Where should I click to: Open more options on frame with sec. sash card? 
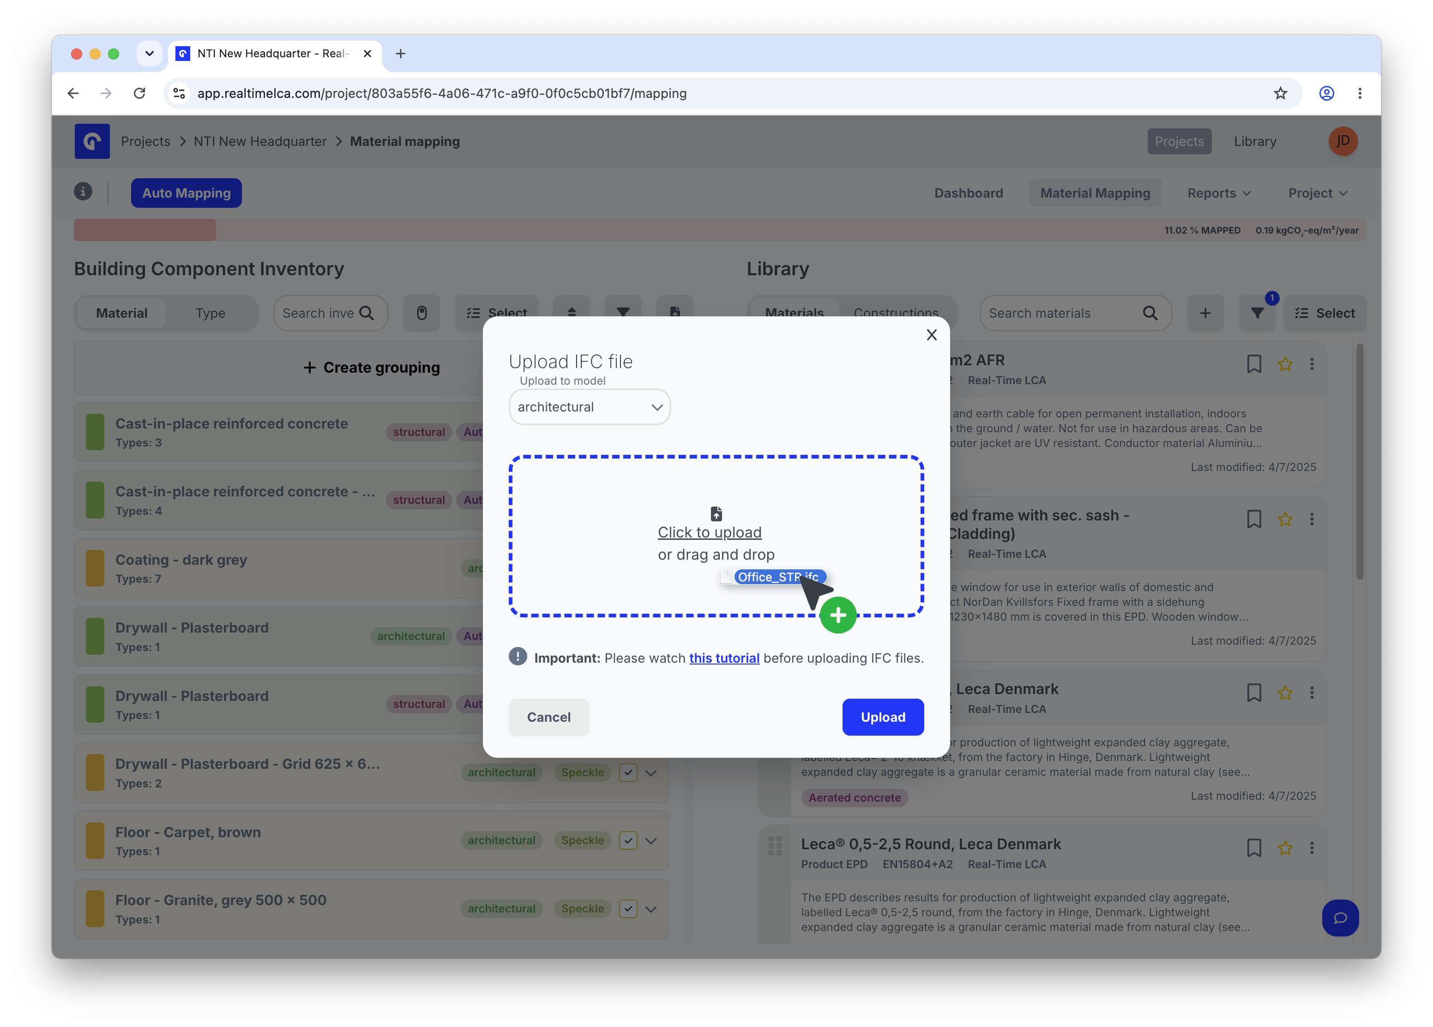point(1312,520)
